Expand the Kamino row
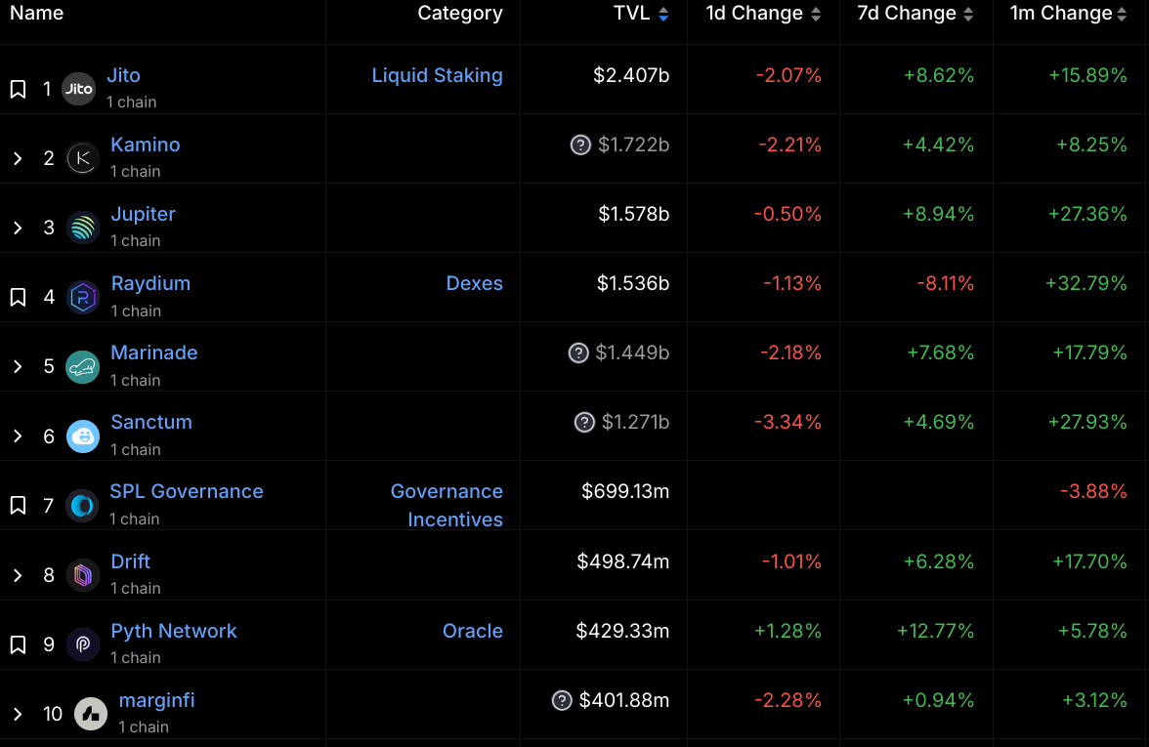 18,158
